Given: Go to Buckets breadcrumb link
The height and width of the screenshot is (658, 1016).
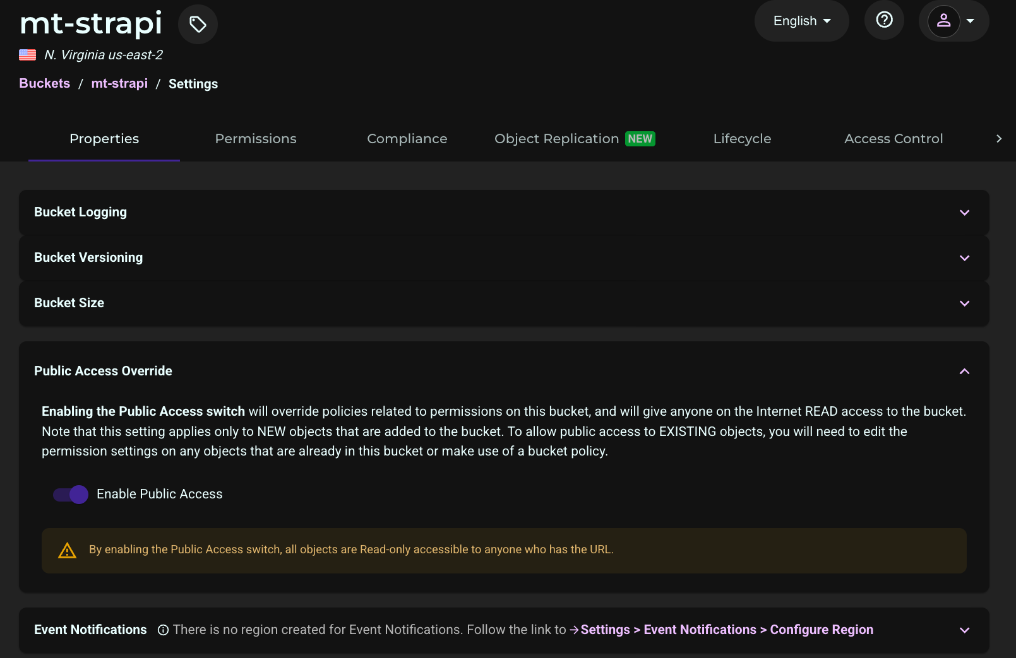Looking at the screenshot, I should (45, 83).
